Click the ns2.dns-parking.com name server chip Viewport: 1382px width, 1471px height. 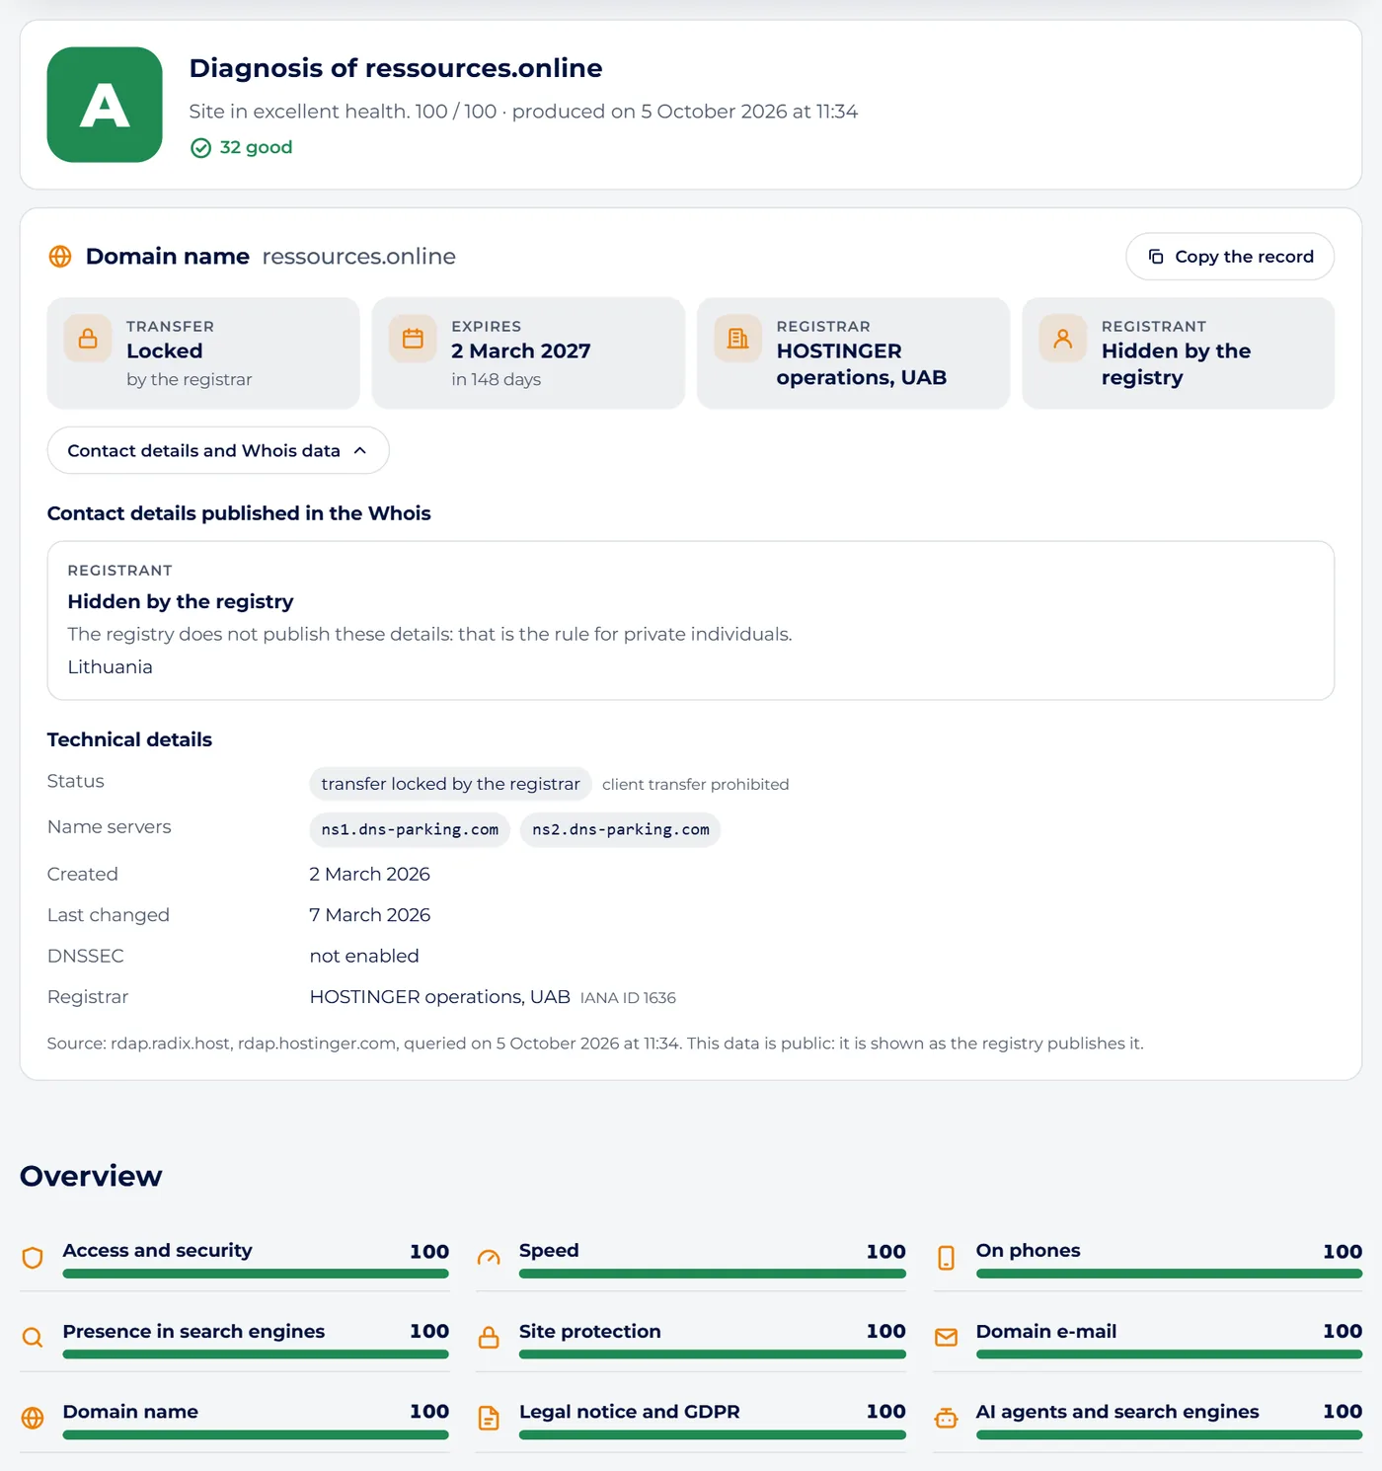(x=621, y=829)
